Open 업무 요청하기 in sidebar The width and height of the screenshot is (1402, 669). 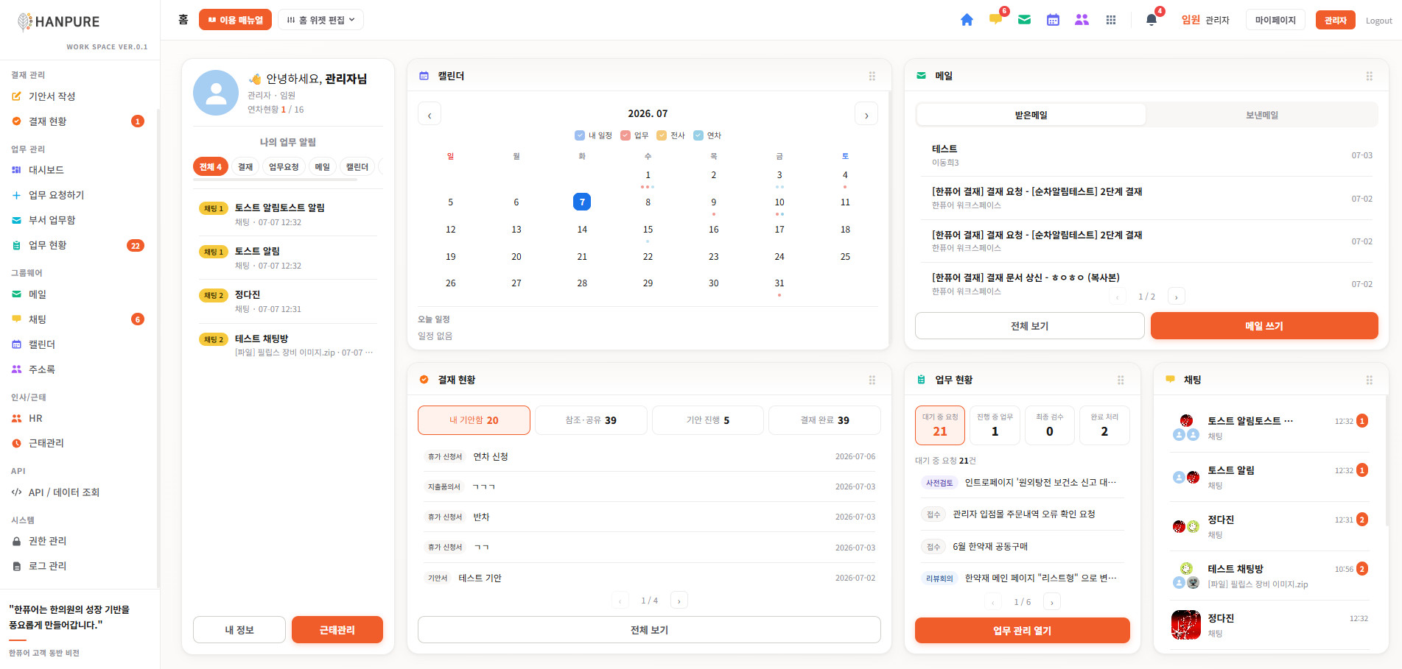(x=78, y=195)
